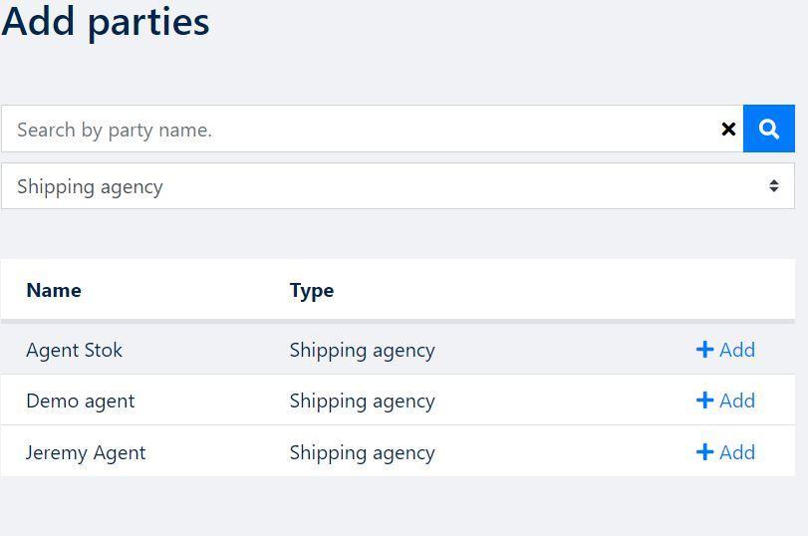The width and height of the screenshot is (808, 536).
Task: Sort by the Name column header
Action: [x=54, y=290]
